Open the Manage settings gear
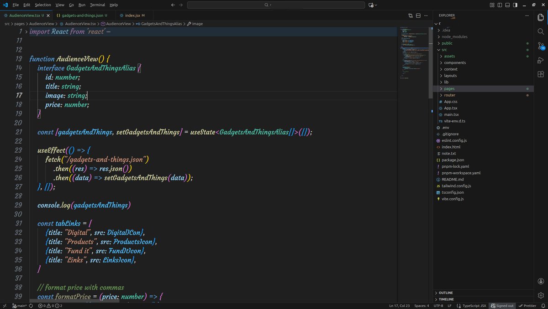The width and height of the screenshot is (548, 309). 541,295
